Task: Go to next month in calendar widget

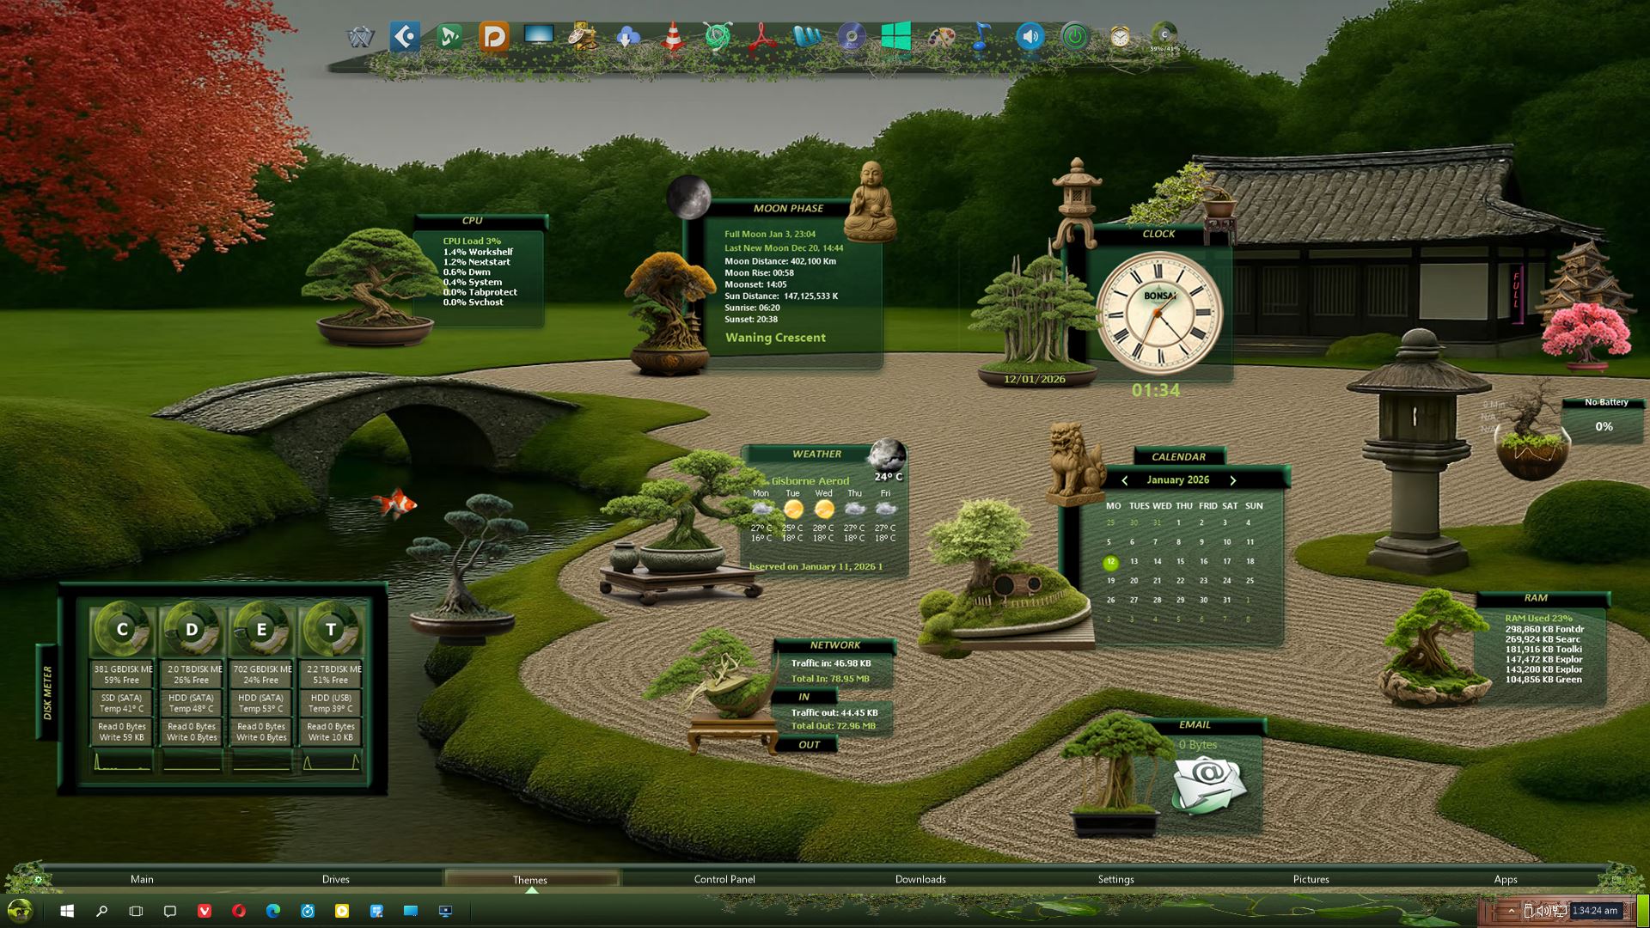Action: [1232, 480]
